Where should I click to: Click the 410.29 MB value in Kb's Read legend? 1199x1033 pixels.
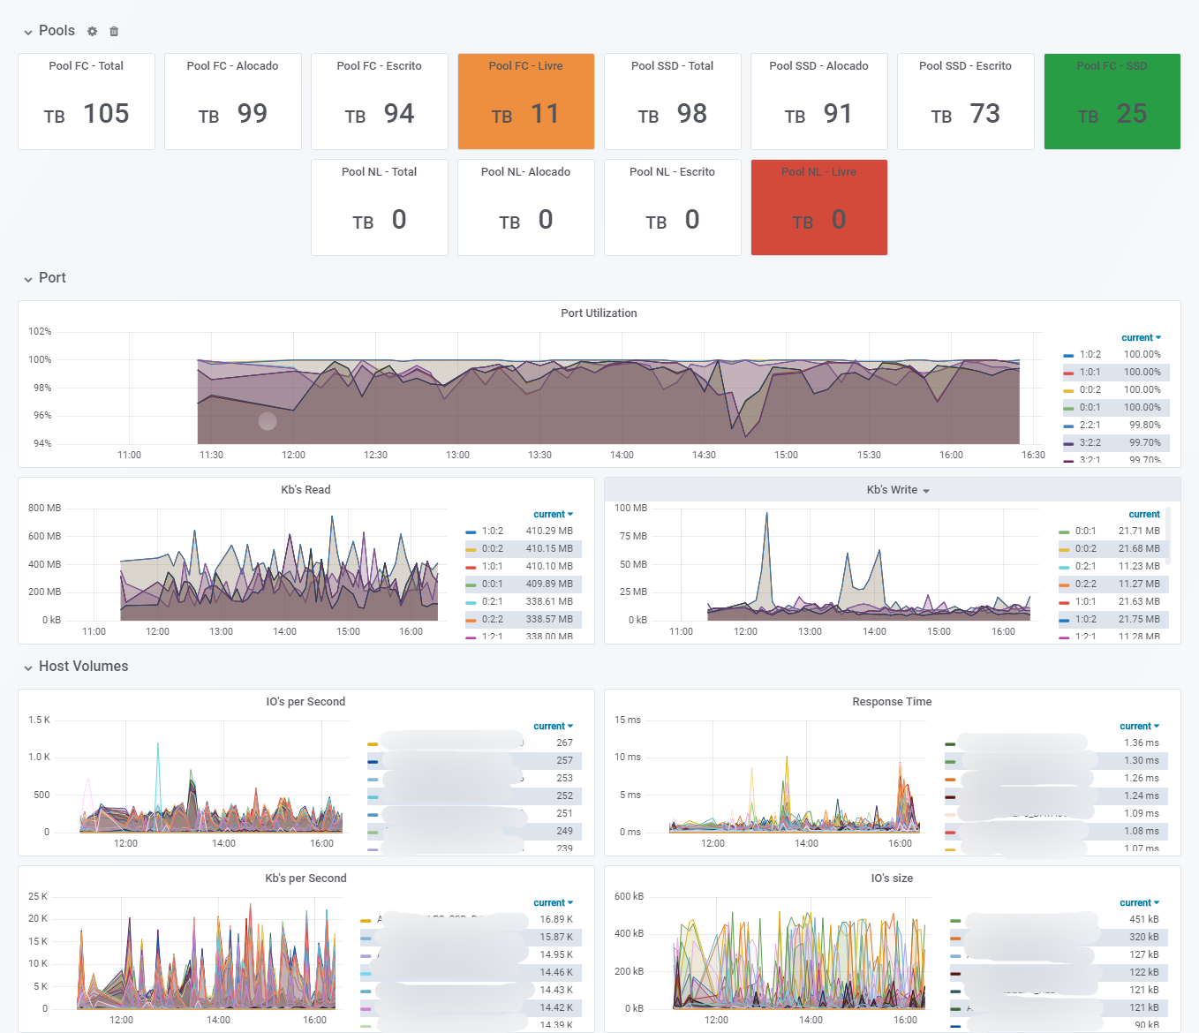[x=549, y=532]
